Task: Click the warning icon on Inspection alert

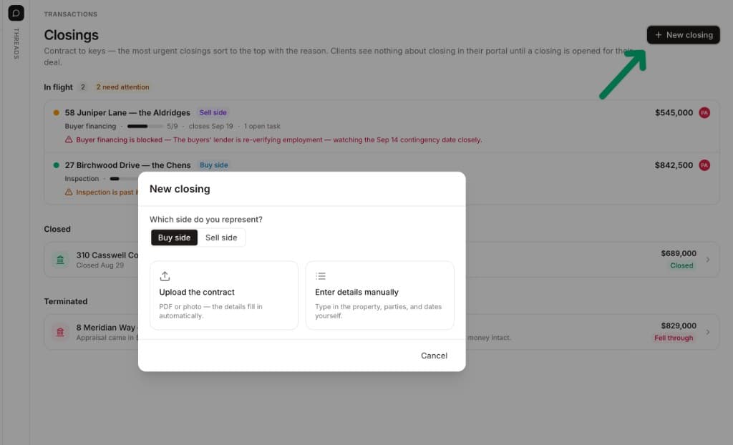Action: click(69, 192)
